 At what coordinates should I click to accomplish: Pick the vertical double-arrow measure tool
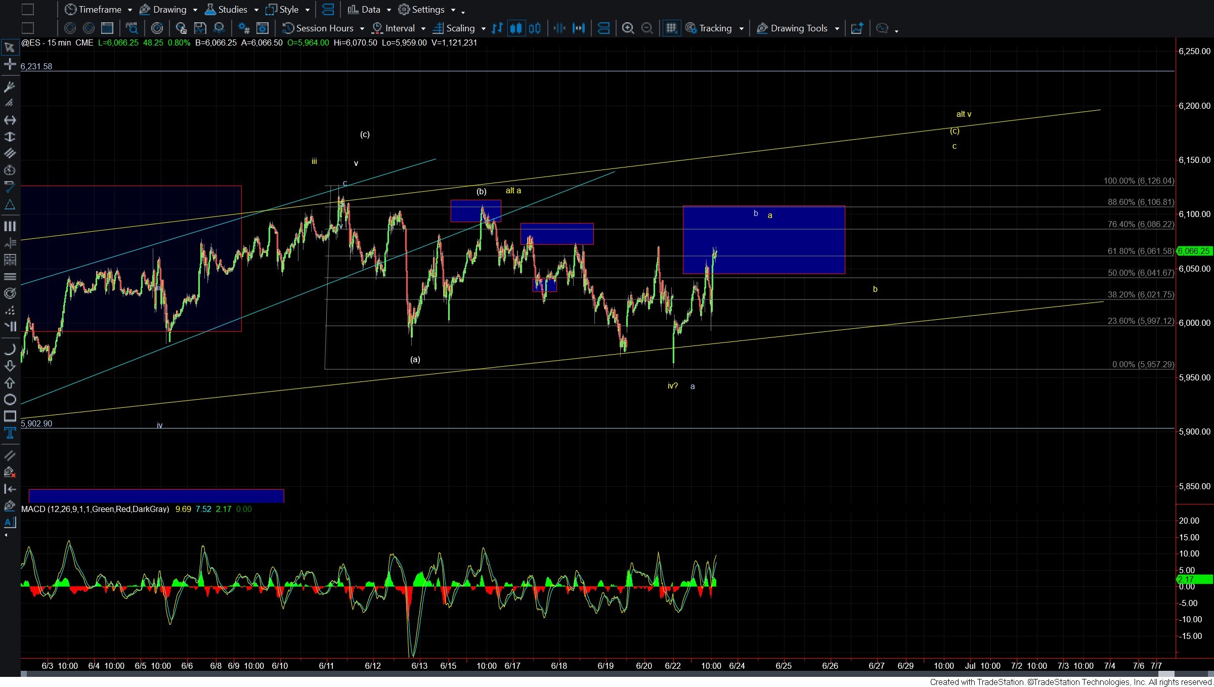pyautogui.click(x=9, y=137)
